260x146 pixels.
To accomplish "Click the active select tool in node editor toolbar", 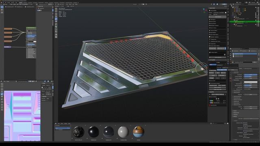I will [x=2, y=7].
